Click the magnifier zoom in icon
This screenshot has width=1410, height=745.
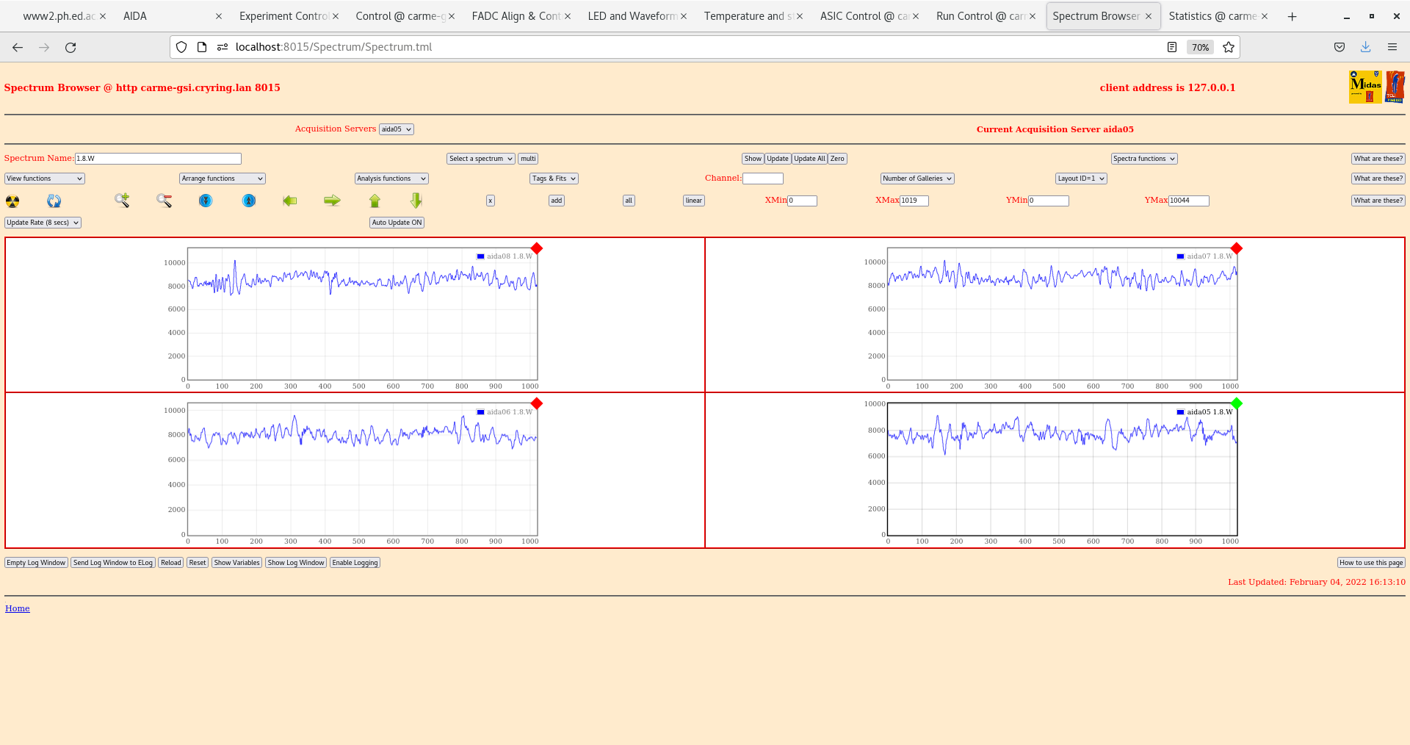point(122,201)
